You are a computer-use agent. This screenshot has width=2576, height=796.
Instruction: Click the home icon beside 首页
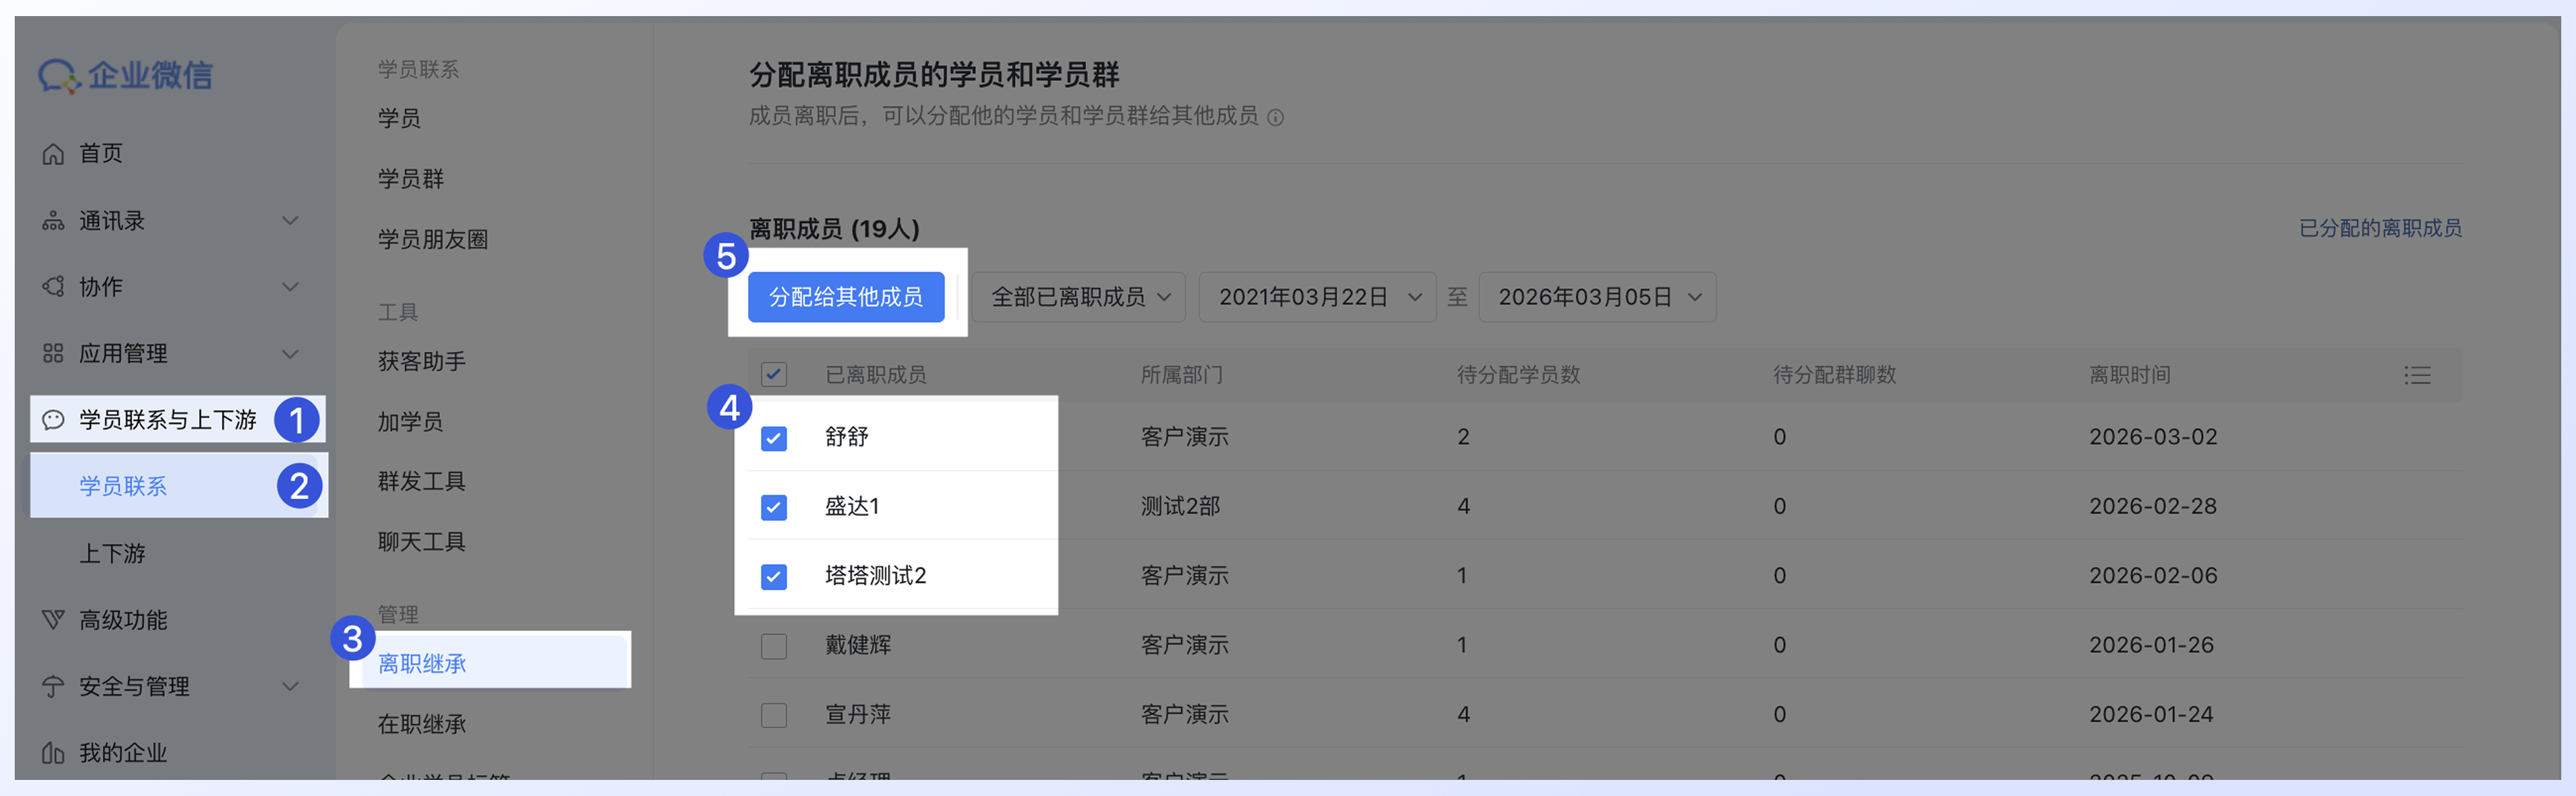53,154
